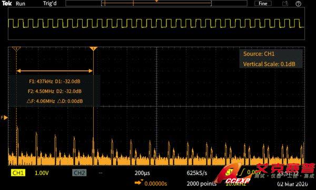Select cursor 2 marker triangle
The width and height of the screenshot is (316, 190).
pyautogui.click(x=93, y=49)
